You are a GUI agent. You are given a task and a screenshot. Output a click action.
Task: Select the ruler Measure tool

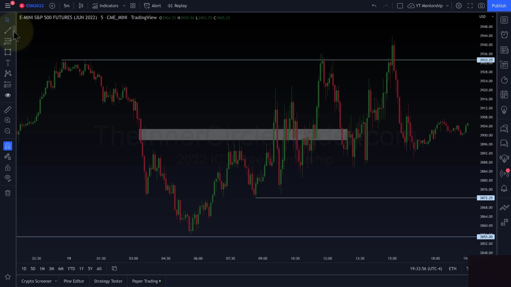pos(7,110)
